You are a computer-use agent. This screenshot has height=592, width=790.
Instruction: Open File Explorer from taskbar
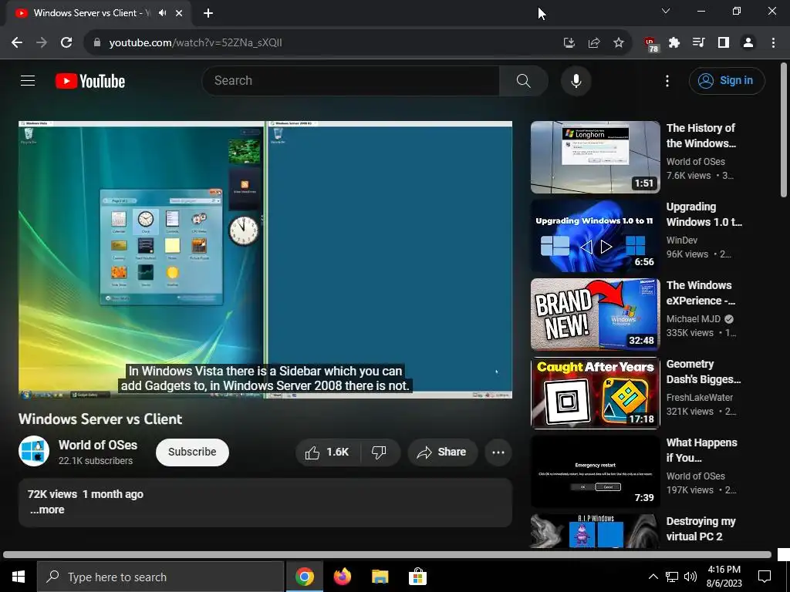[x=380, y=577]
